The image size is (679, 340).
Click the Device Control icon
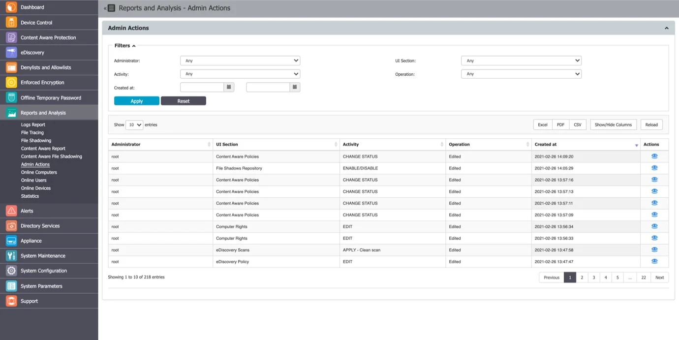(x=11, y=23)
